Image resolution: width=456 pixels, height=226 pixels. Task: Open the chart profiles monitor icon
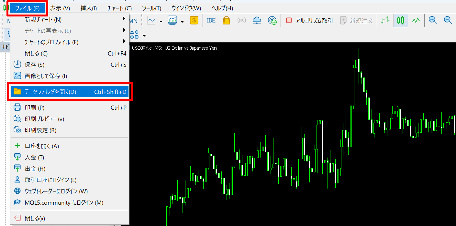pos(172,20)
